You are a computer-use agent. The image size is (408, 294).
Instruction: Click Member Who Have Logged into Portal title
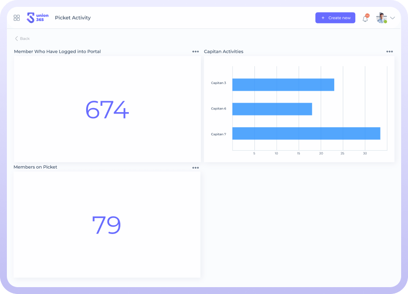tap(57, 52)
